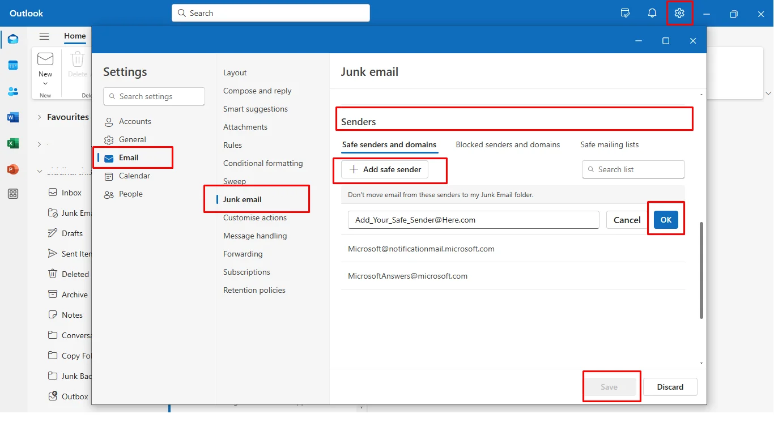Launch PowerPoint from left rail

pyautogui.click(x=13, y=169)
